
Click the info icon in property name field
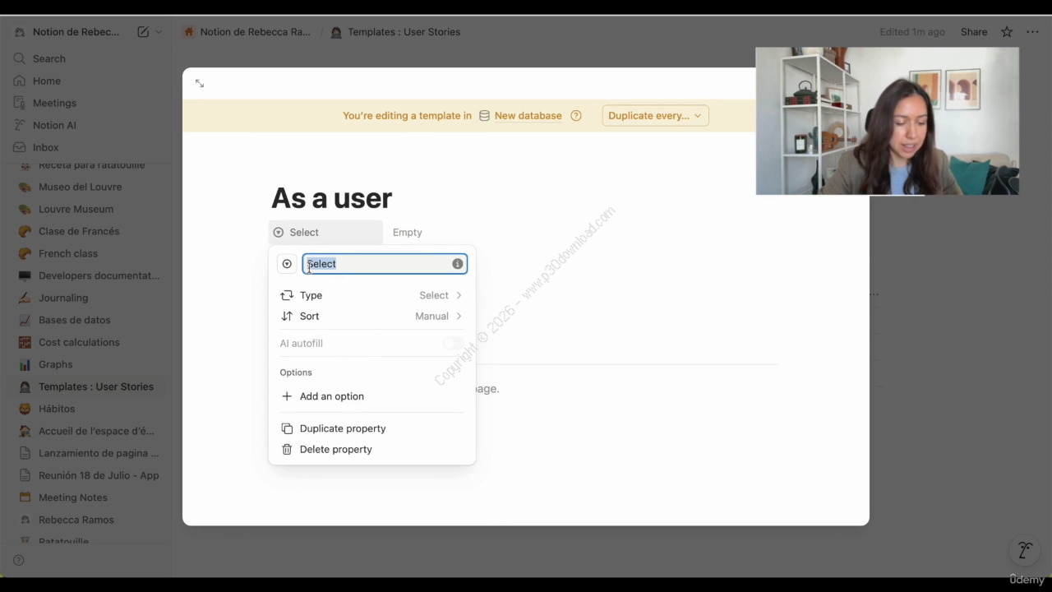click(457, 264)
